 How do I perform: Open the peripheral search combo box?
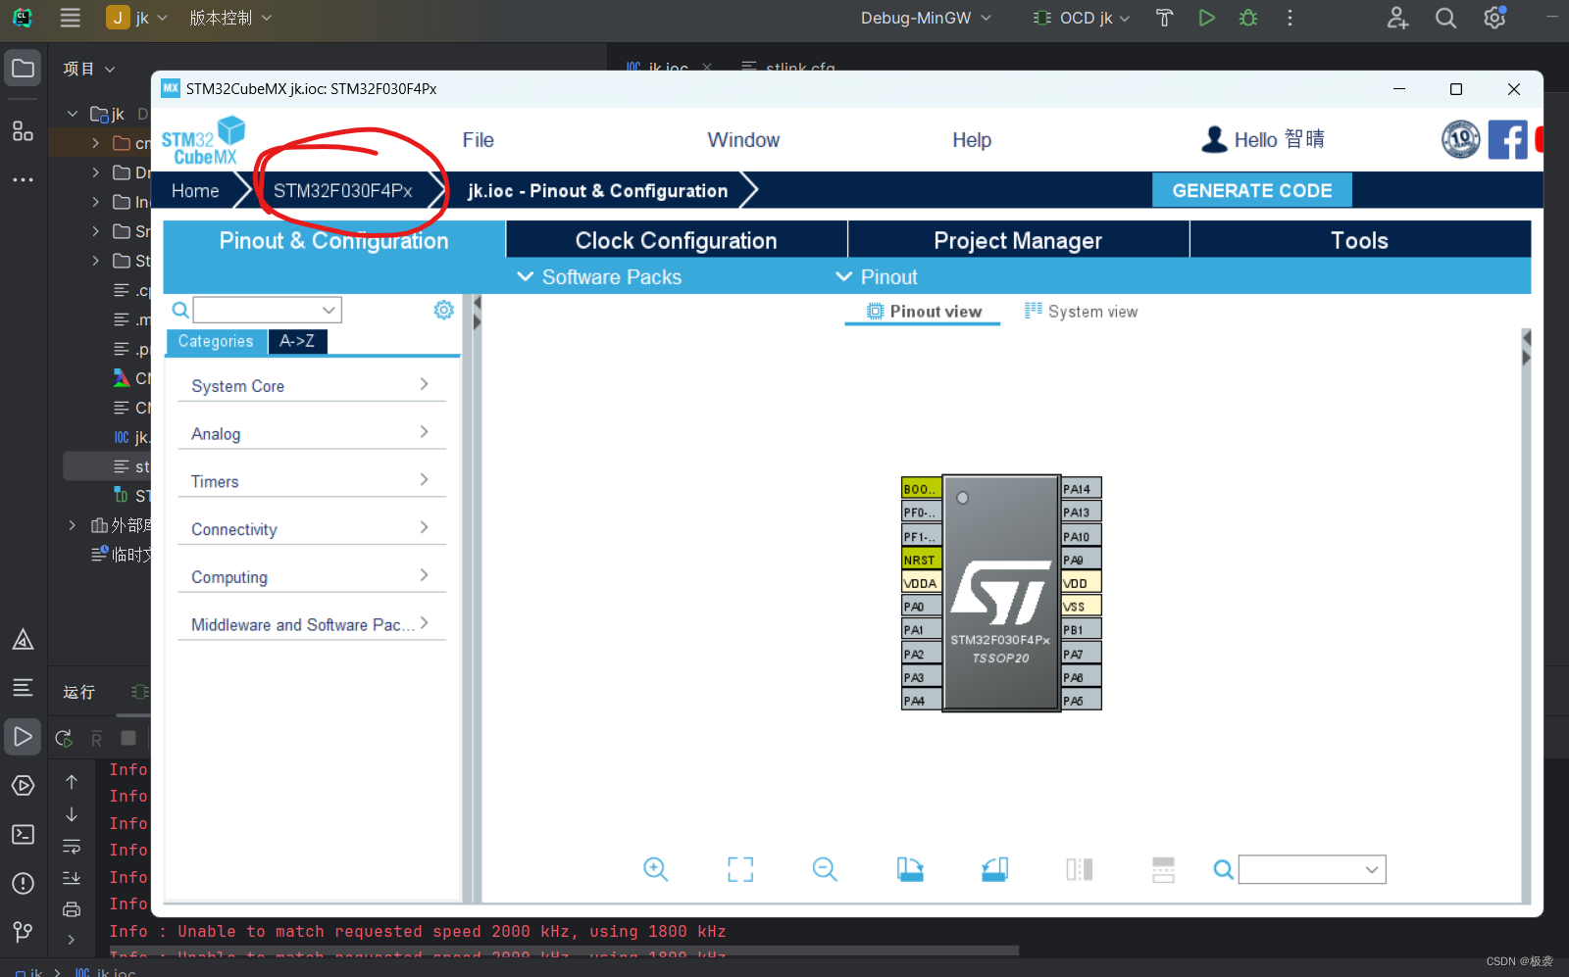[x=267, y=310]
